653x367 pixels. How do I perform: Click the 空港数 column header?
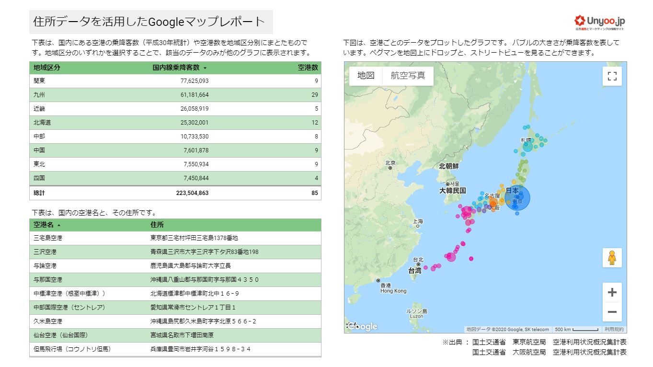pos(308,68)
